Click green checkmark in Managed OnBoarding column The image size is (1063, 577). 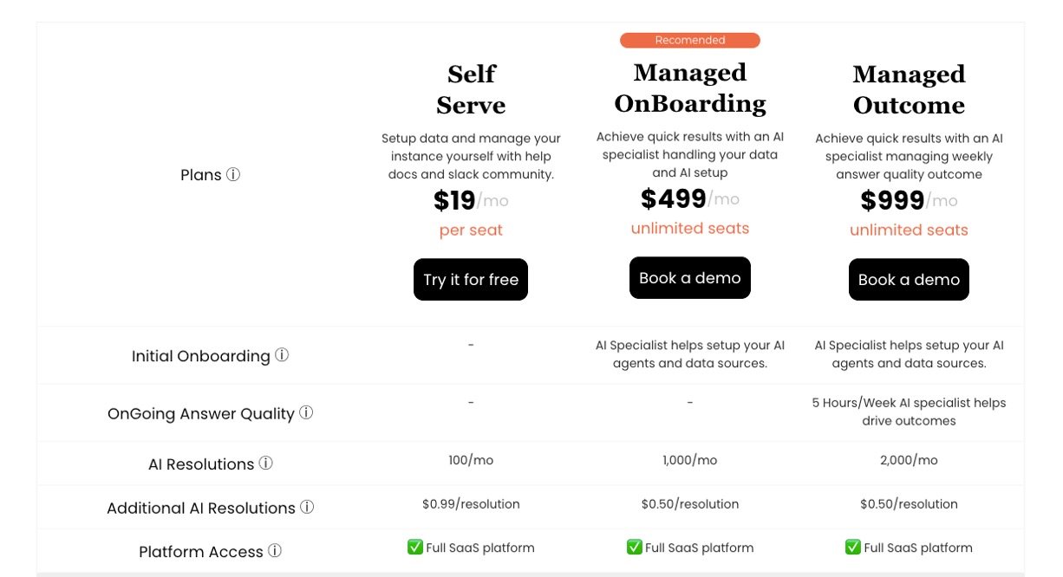point(634,547)
